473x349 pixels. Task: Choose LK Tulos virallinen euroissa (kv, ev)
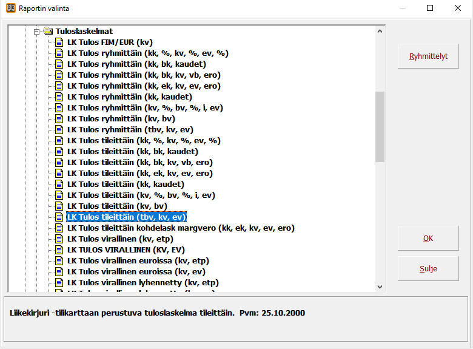click(136, 271)
